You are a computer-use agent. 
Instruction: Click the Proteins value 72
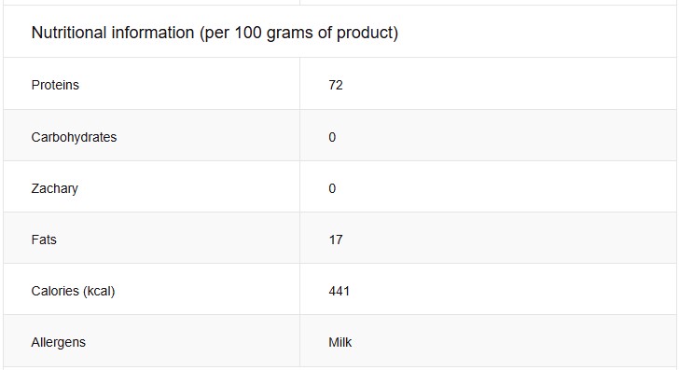(x=336, y=85)
